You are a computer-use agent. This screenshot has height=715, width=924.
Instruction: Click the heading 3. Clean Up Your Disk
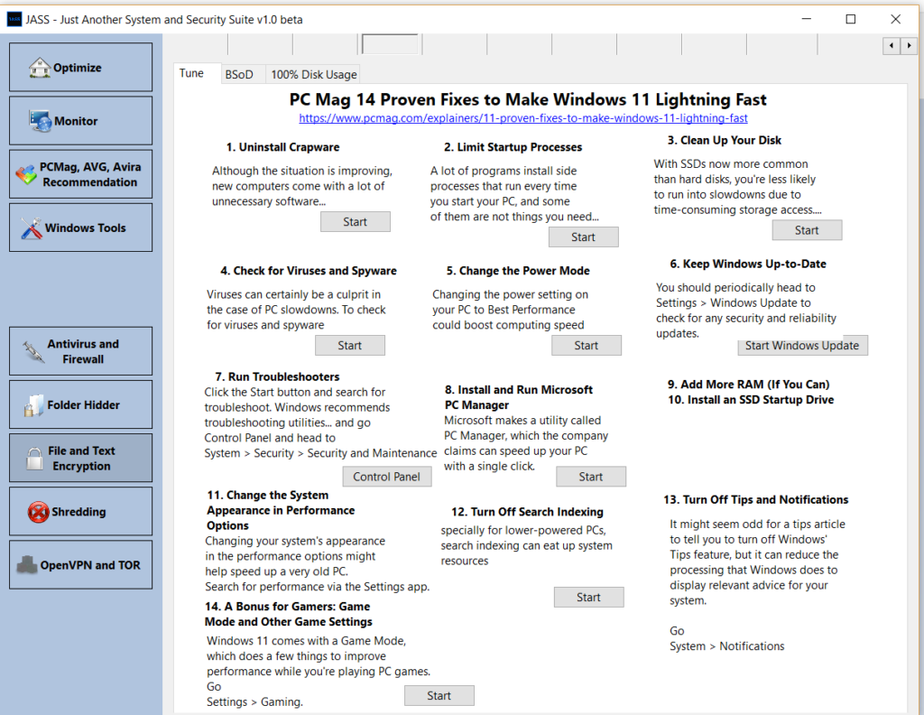[725, 140]
